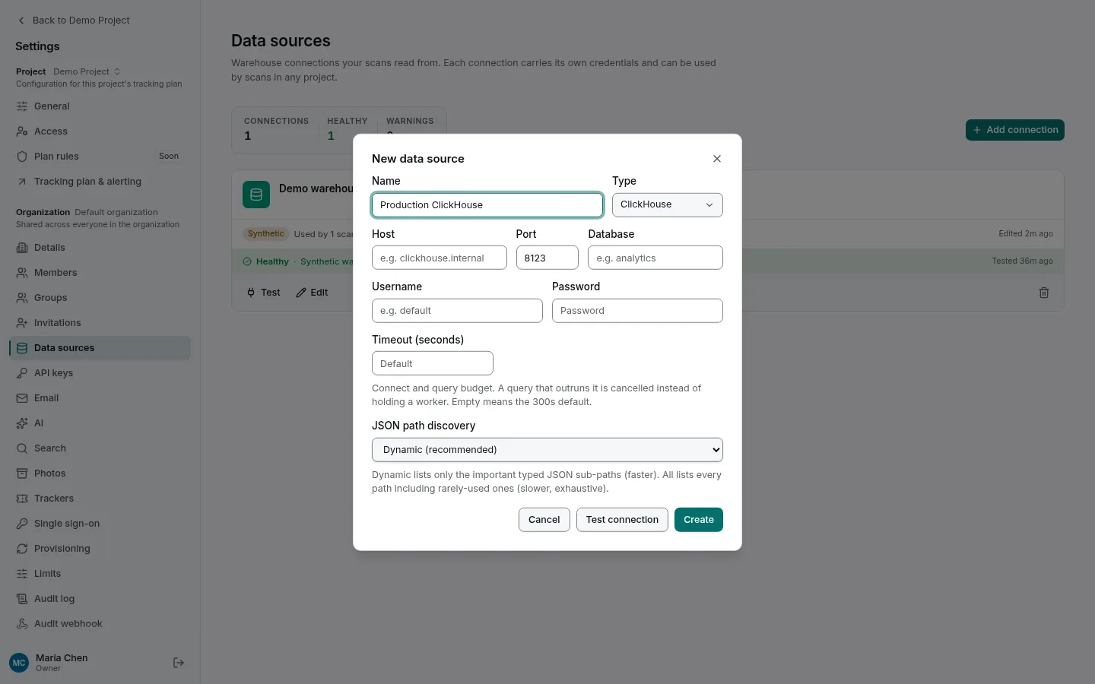Screen dimensions: 1095x684
Task: Click the Demo warehouse database icon
Action: 256,195
